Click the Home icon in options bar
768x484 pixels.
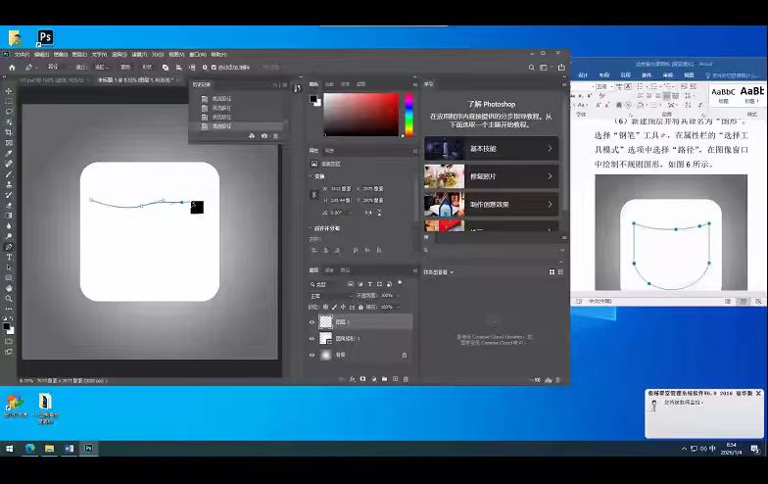[x=13, y=67]
